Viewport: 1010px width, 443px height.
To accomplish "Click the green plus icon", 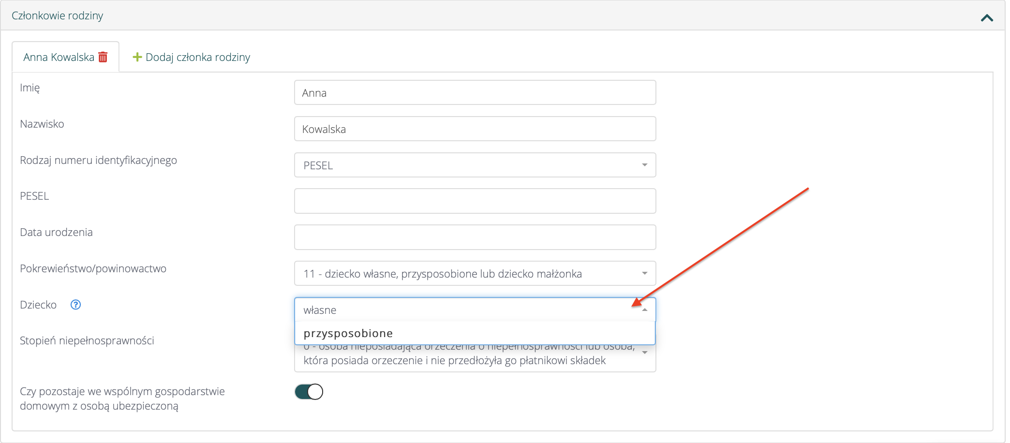I will (x=137, y=57).
